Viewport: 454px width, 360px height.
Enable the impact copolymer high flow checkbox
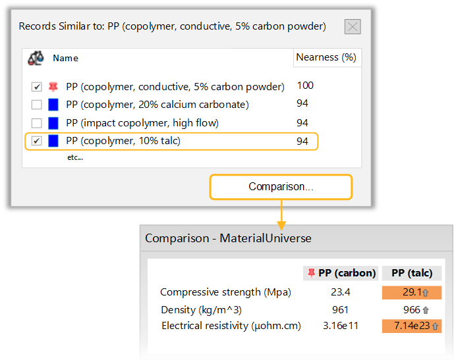37,123
